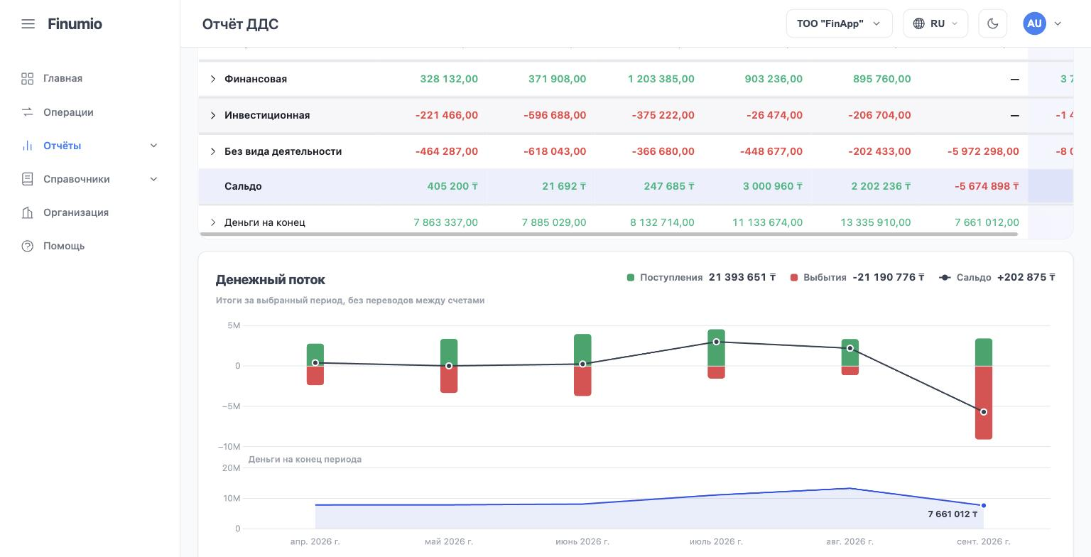Click the 7 661 012 ₸ label on the balance chart
This screenshot has height=557, width=1091.
952,514
